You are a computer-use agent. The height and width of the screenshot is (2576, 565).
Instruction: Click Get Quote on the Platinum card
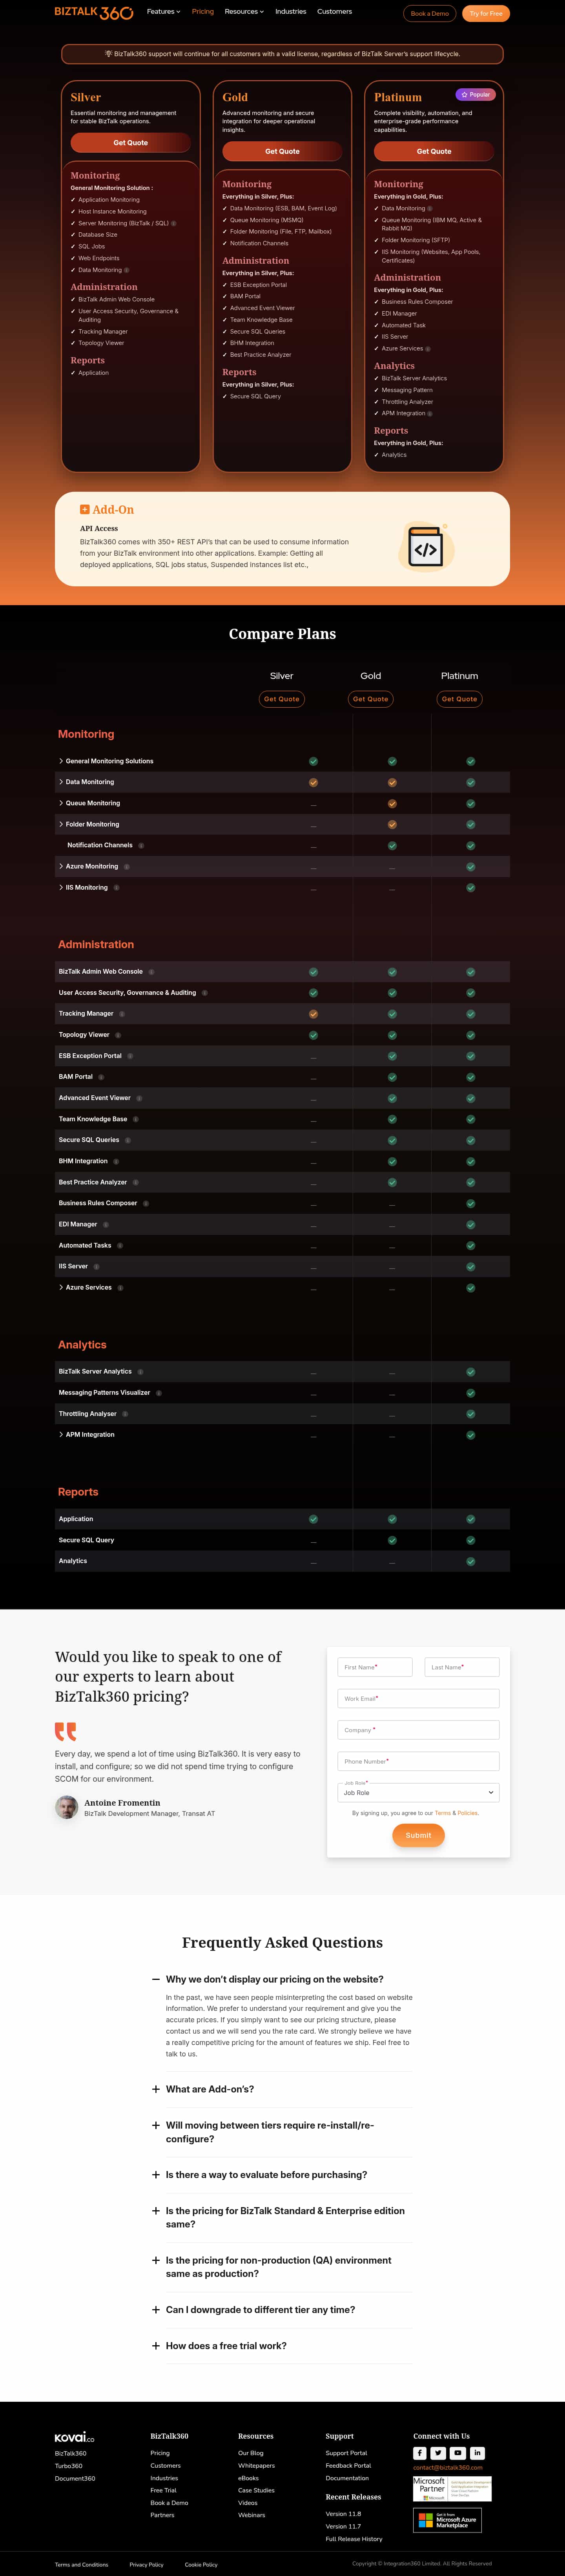click(x=434, y=151)
